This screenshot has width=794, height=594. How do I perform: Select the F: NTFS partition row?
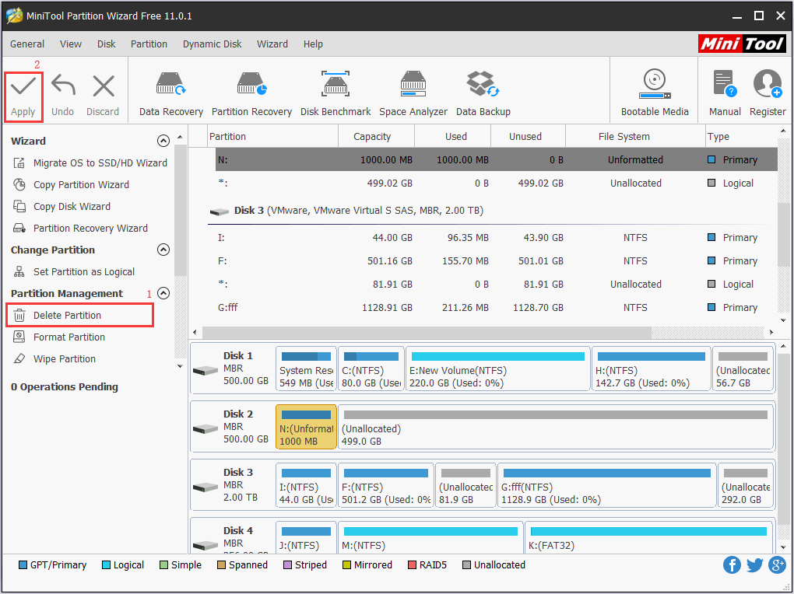(497, 261)
